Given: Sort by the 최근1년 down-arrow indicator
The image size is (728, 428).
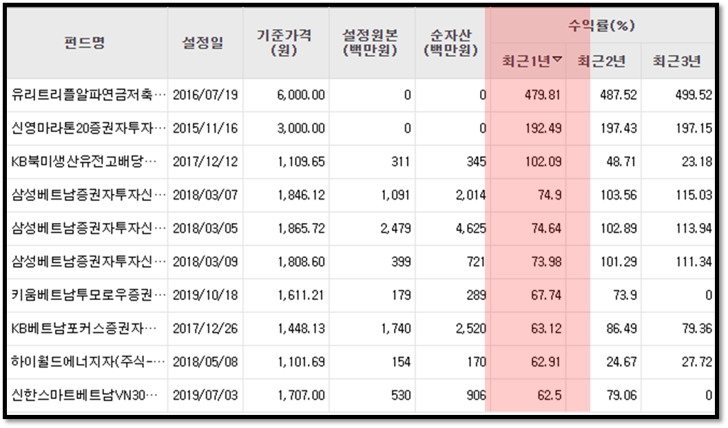Looking at the screenshot, I should [x=558, y=59].
